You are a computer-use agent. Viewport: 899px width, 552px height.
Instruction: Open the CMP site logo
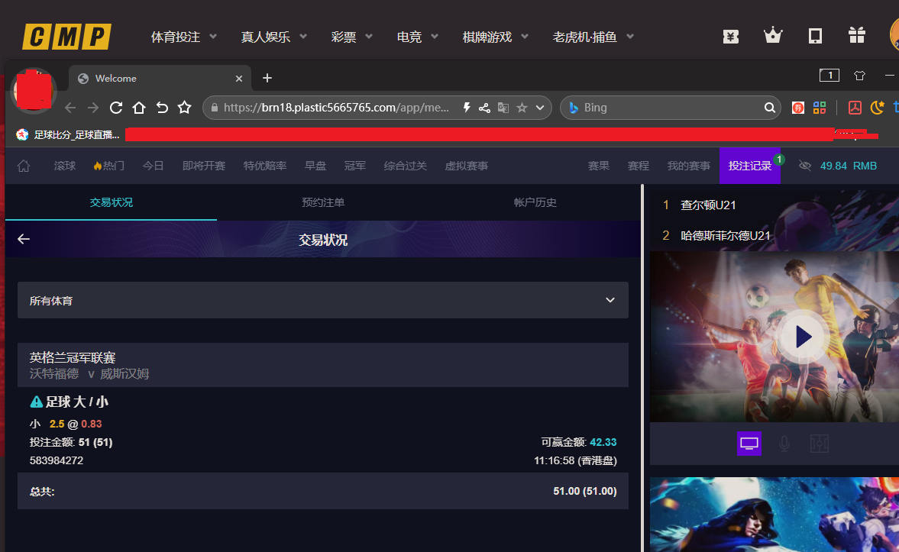[x=66, y=36]
